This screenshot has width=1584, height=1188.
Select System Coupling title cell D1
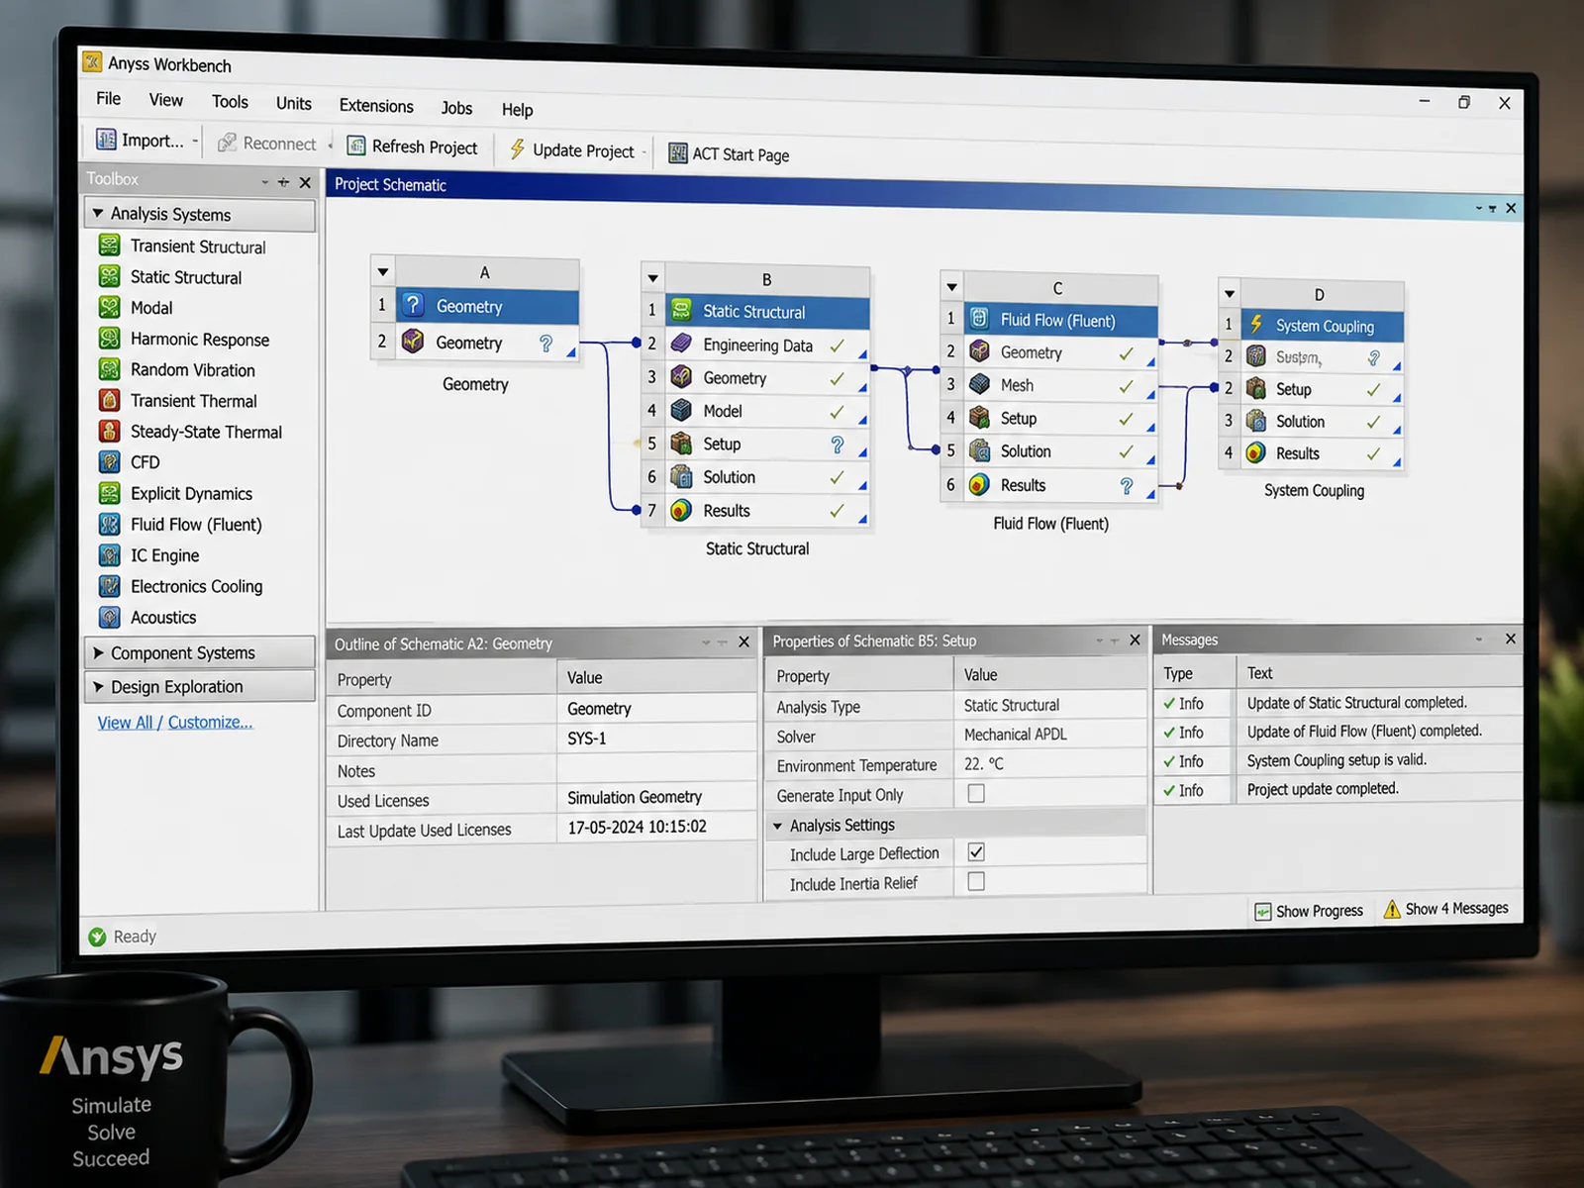[1322, 326]
